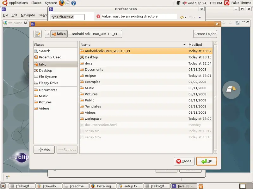This screenshot has width=253, height=189.
Task: Click Create Folder button
Action: coord(205,34)
